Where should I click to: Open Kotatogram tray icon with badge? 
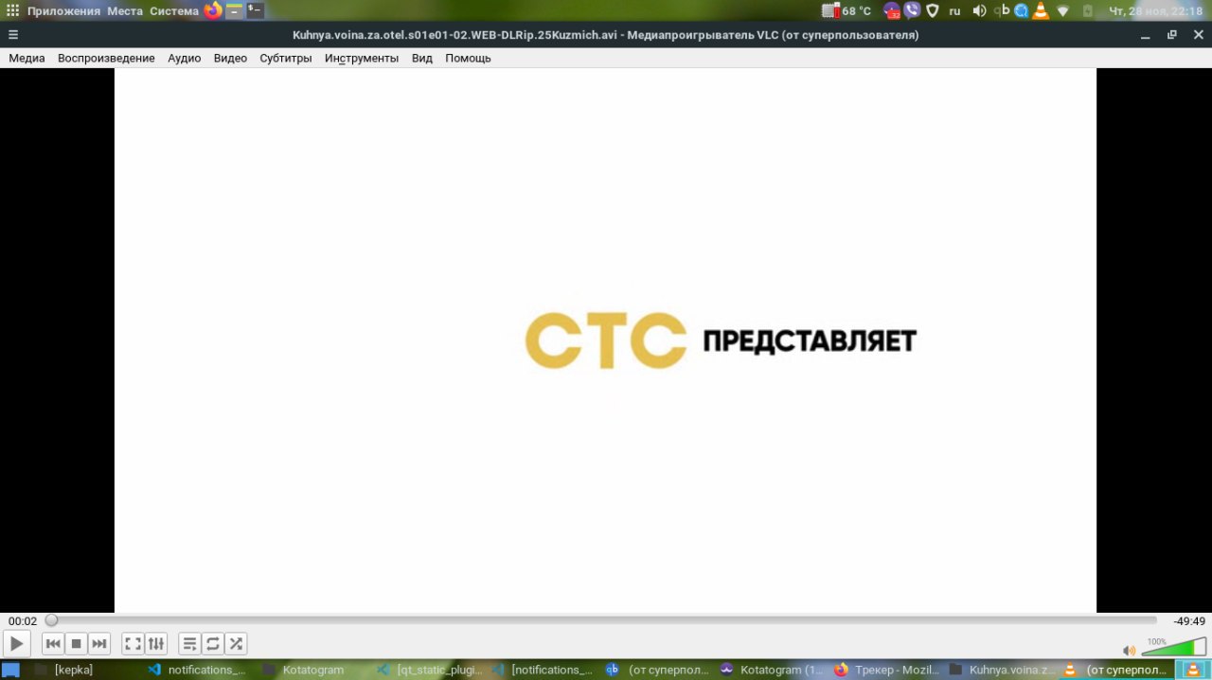[x=892, y=11]
